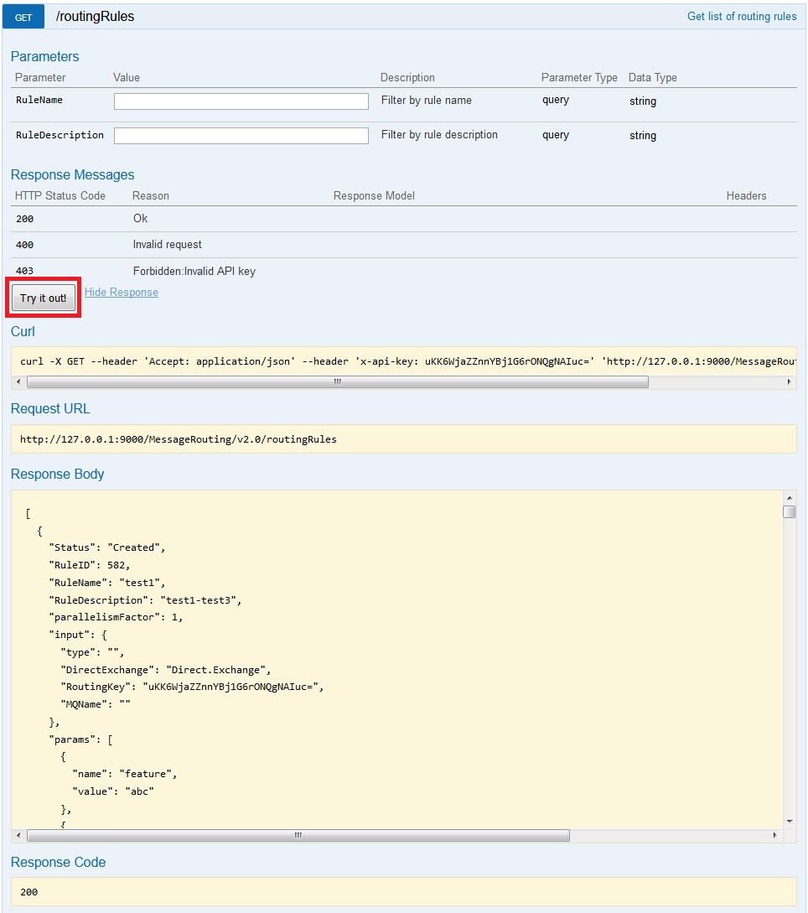Click the Response Body right scroll arrow

pos(774,836)
